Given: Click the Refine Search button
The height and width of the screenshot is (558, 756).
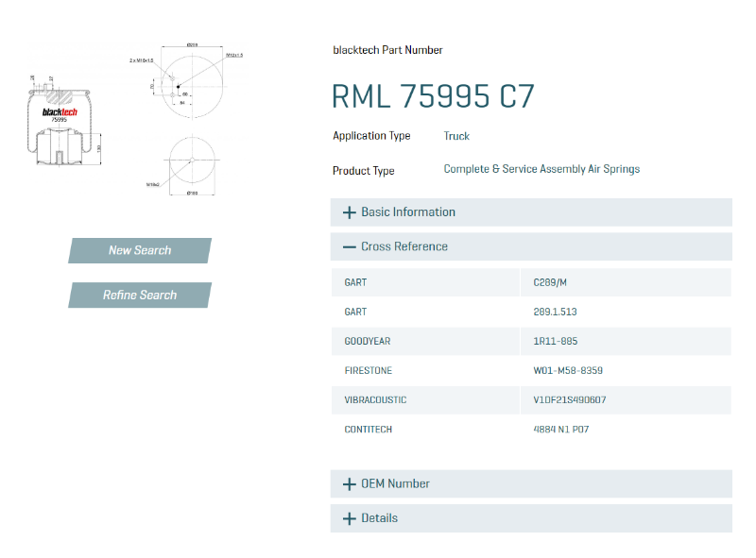Looking at the screenshot, I should 140,295.
